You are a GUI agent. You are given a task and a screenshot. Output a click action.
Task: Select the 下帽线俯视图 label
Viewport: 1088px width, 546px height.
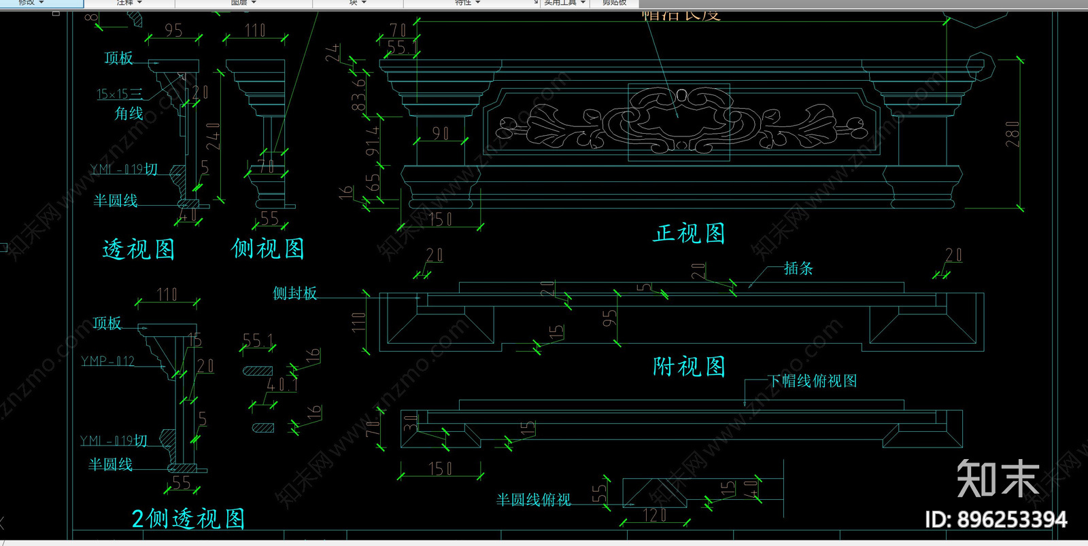[813, 381]
